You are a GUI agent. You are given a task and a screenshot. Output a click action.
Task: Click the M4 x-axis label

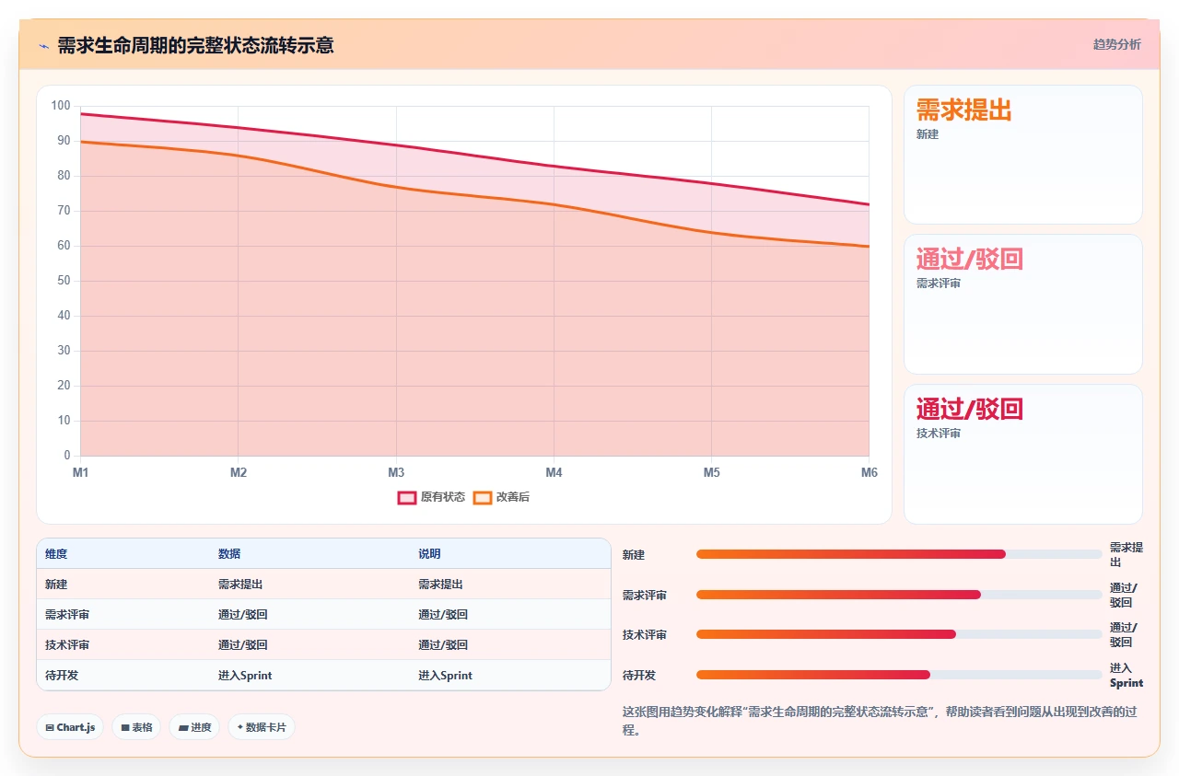click(554, 473)
